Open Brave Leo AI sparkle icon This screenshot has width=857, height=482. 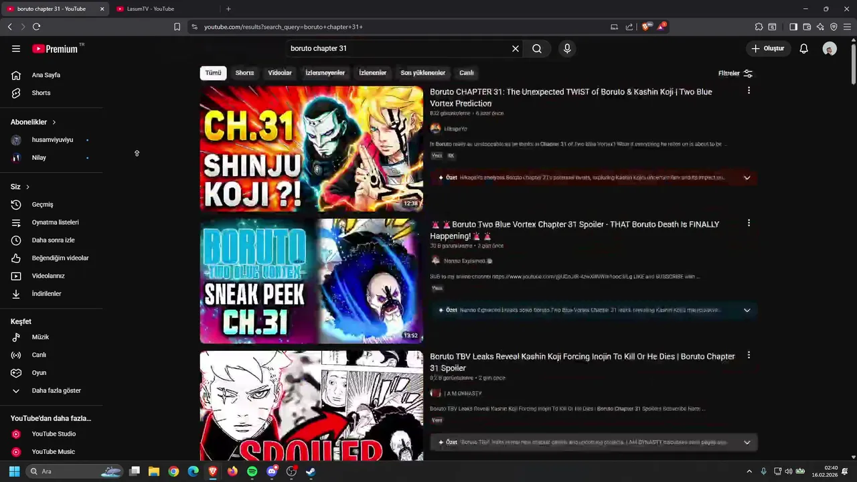(820, 27)
